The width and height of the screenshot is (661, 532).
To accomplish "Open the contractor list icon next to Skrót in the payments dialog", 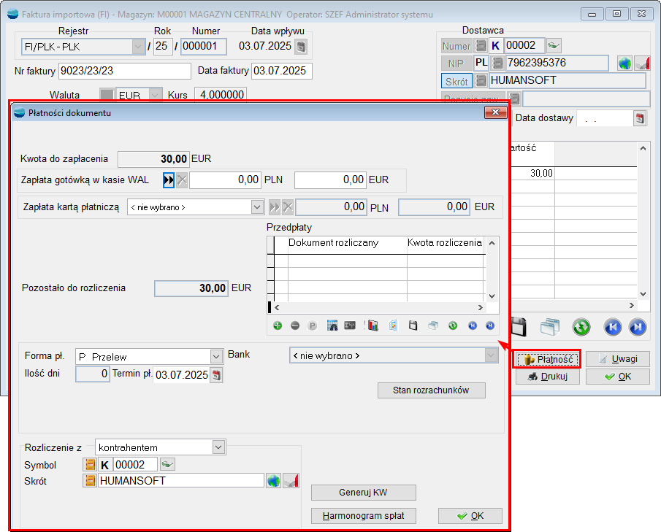I will pyautogui.click(x=89, y=481).
